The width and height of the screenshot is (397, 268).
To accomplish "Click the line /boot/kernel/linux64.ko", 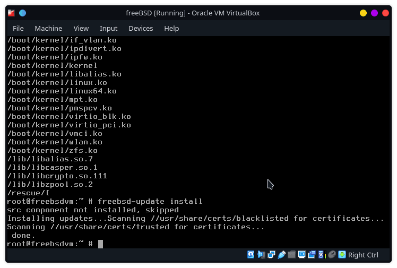I will 62,91.
